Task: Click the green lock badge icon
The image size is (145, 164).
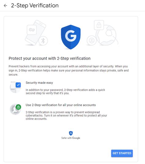Action: (x=18, y=107)
